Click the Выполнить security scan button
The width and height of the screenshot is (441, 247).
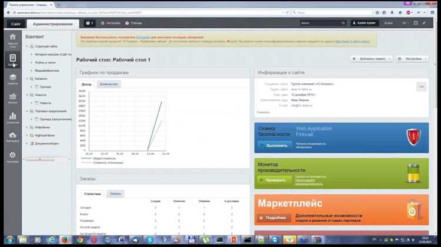(275, 146)
